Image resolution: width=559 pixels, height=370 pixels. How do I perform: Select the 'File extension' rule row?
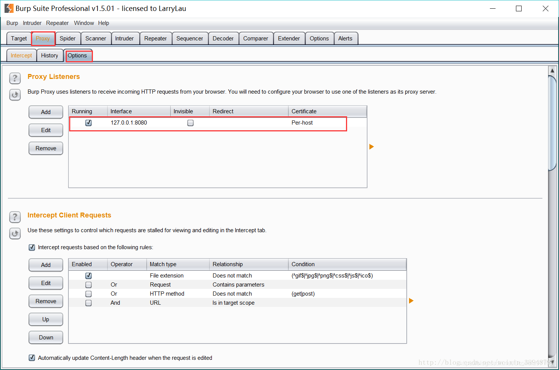tap(238, 276)
